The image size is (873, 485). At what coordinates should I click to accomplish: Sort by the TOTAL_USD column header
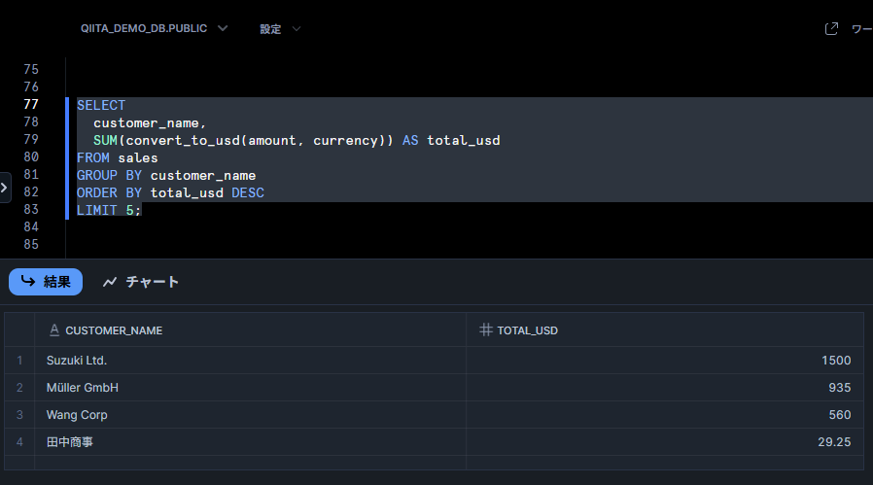[527, 330]
